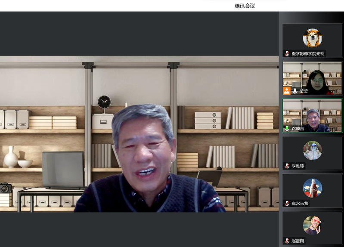
Task: Click muted mic icon beside 赵晨雨
Action: (x=287, y=241)
